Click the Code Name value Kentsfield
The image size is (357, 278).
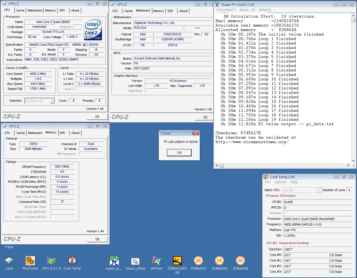pyautogui.click(x=39, y=27)
